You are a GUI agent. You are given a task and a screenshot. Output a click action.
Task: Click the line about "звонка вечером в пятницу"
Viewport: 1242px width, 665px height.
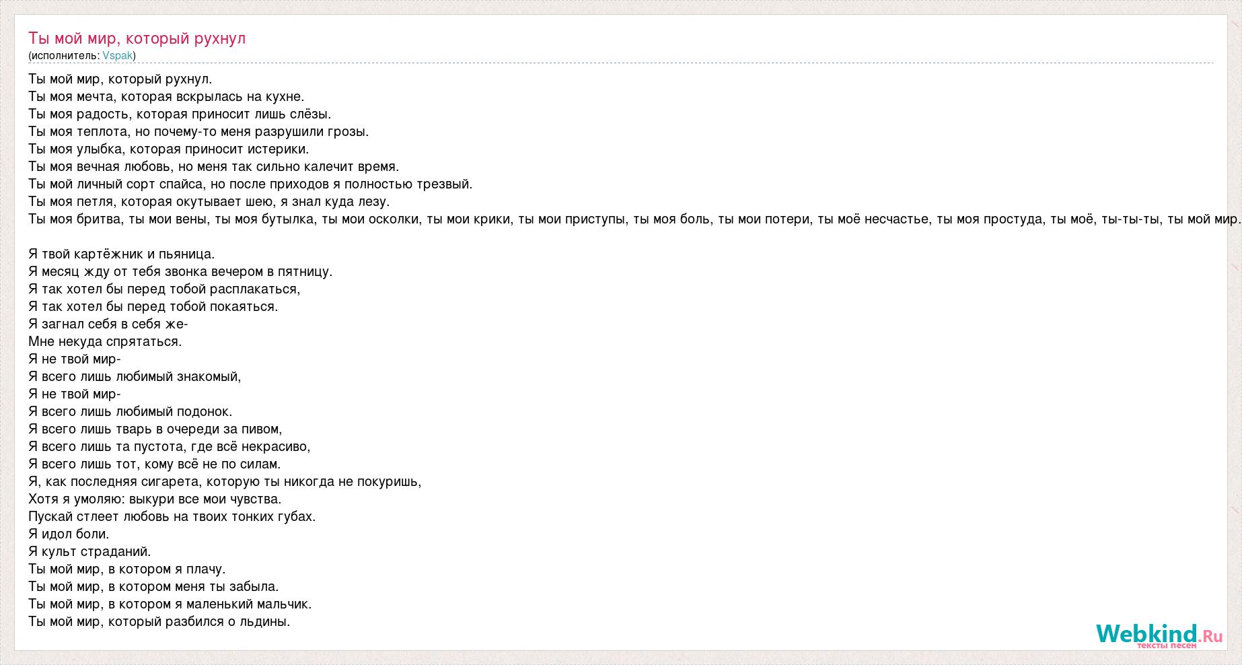[x=180, y=272]
